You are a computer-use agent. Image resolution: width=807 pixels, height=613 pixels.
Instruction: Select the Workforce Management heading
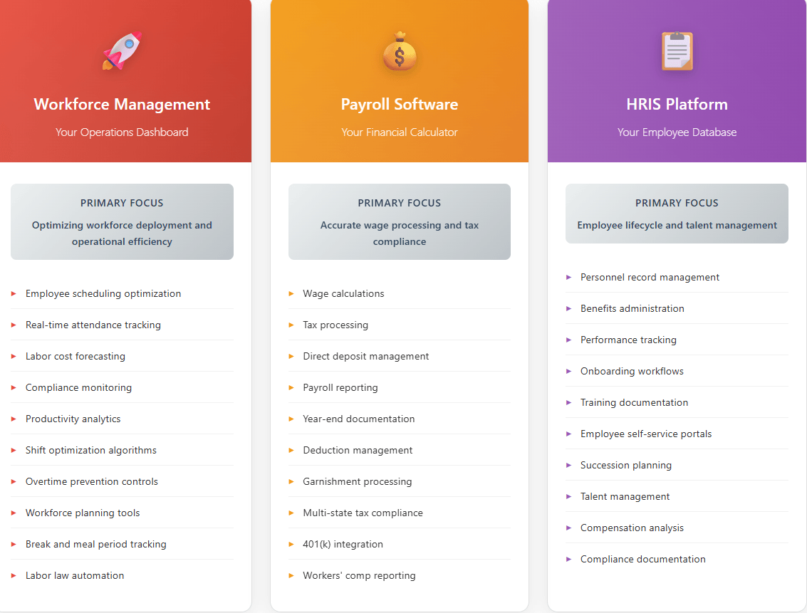click(x=122, y=105)
